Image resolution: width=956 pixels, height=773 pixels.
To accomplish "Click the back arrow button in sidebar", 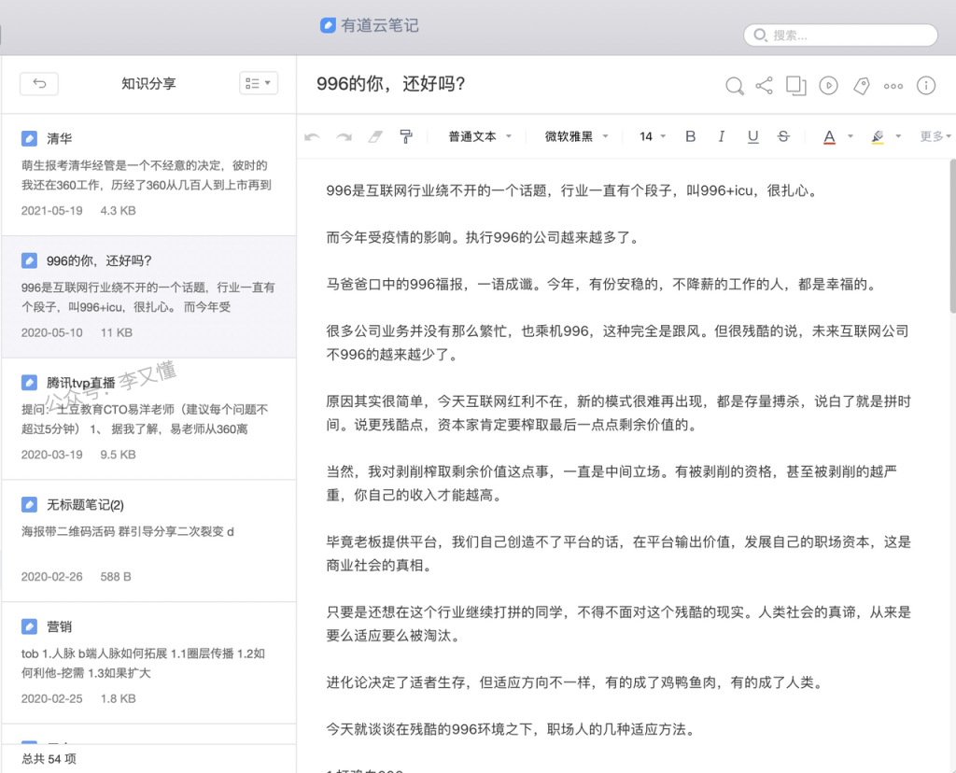I will [x=39, y=83].
